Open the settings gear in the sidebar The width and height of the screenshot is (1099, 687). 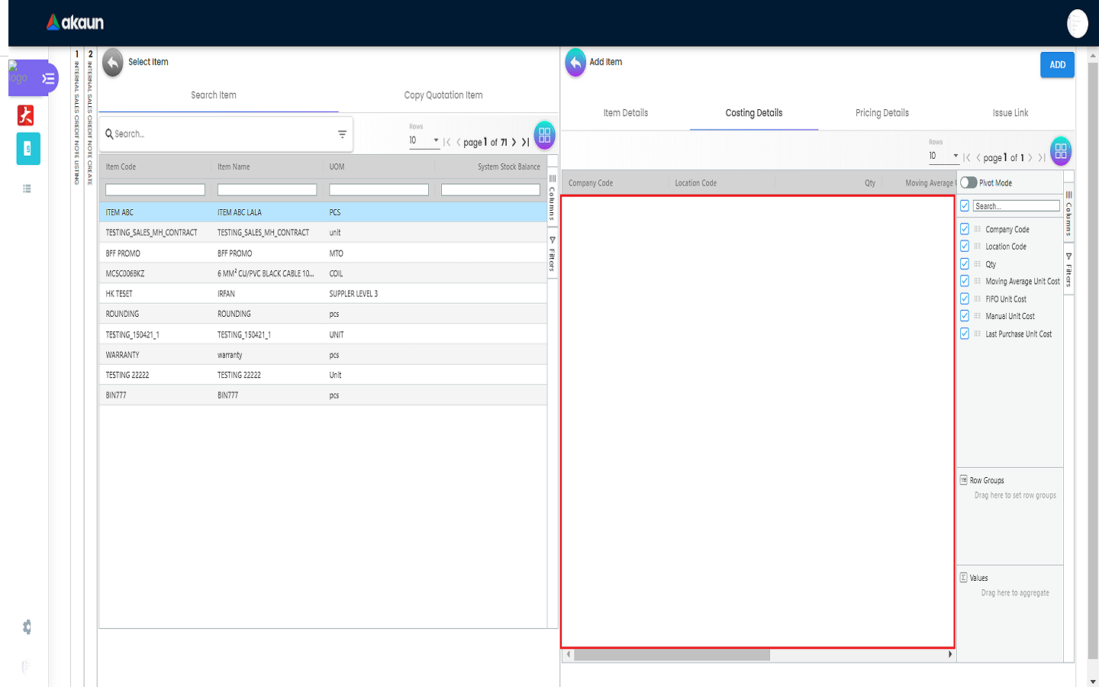click(27, 627)
